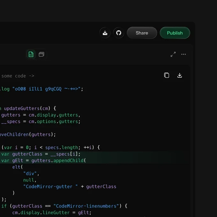Click the green Publish button

175,33
